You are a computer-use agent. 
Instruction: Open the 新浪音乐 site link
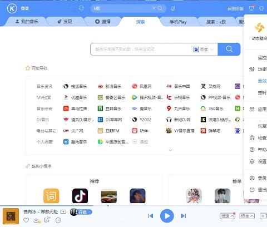click(x=110, y=86)
